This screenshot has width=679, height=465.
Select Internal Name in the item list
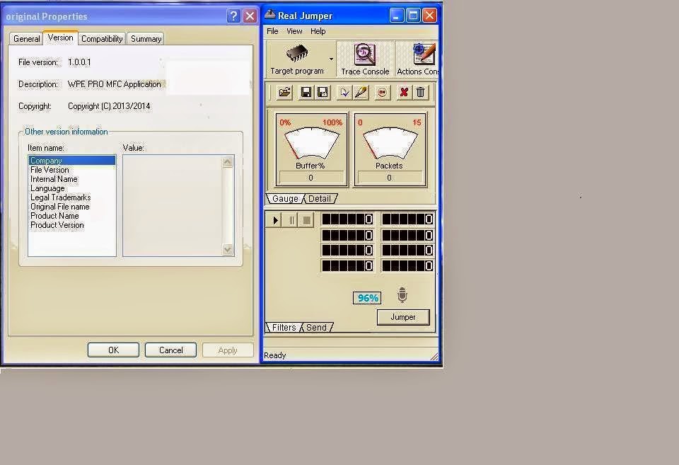72,179
